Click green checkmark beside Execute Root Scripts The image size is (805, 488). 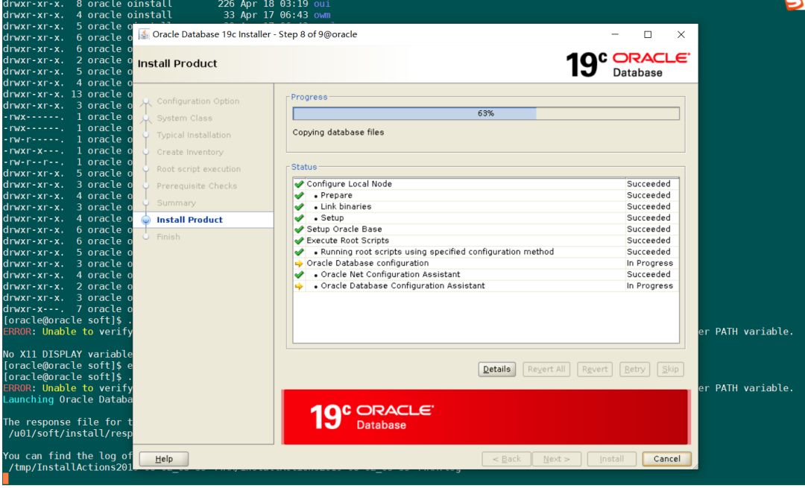pos(299,240)
